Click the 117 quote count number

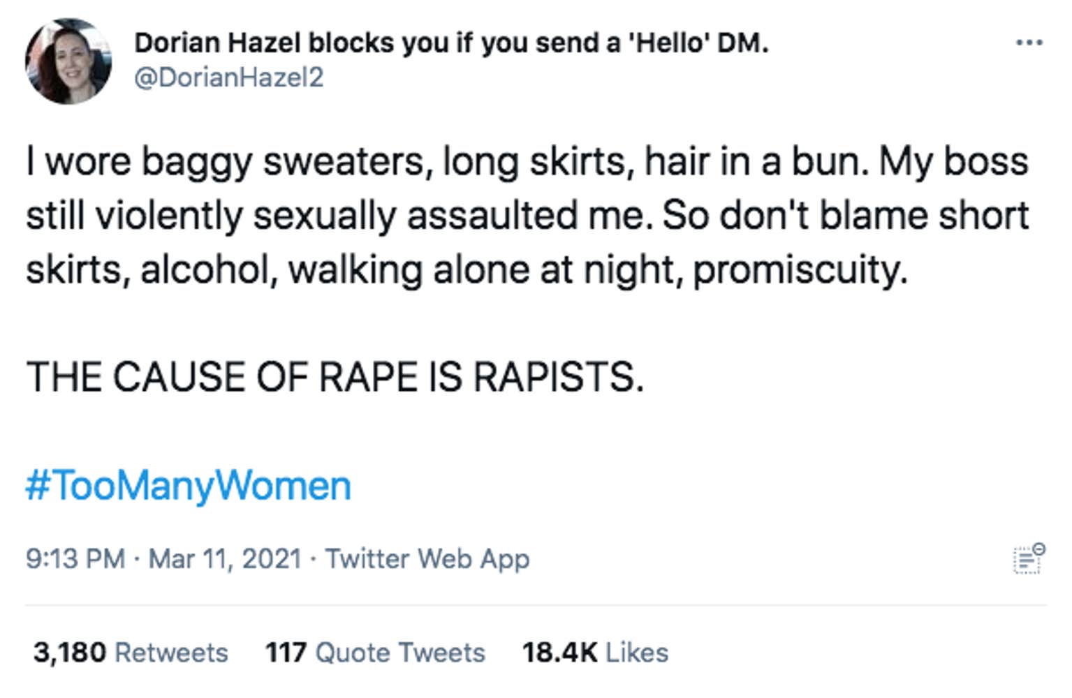(x=286, y=653)
